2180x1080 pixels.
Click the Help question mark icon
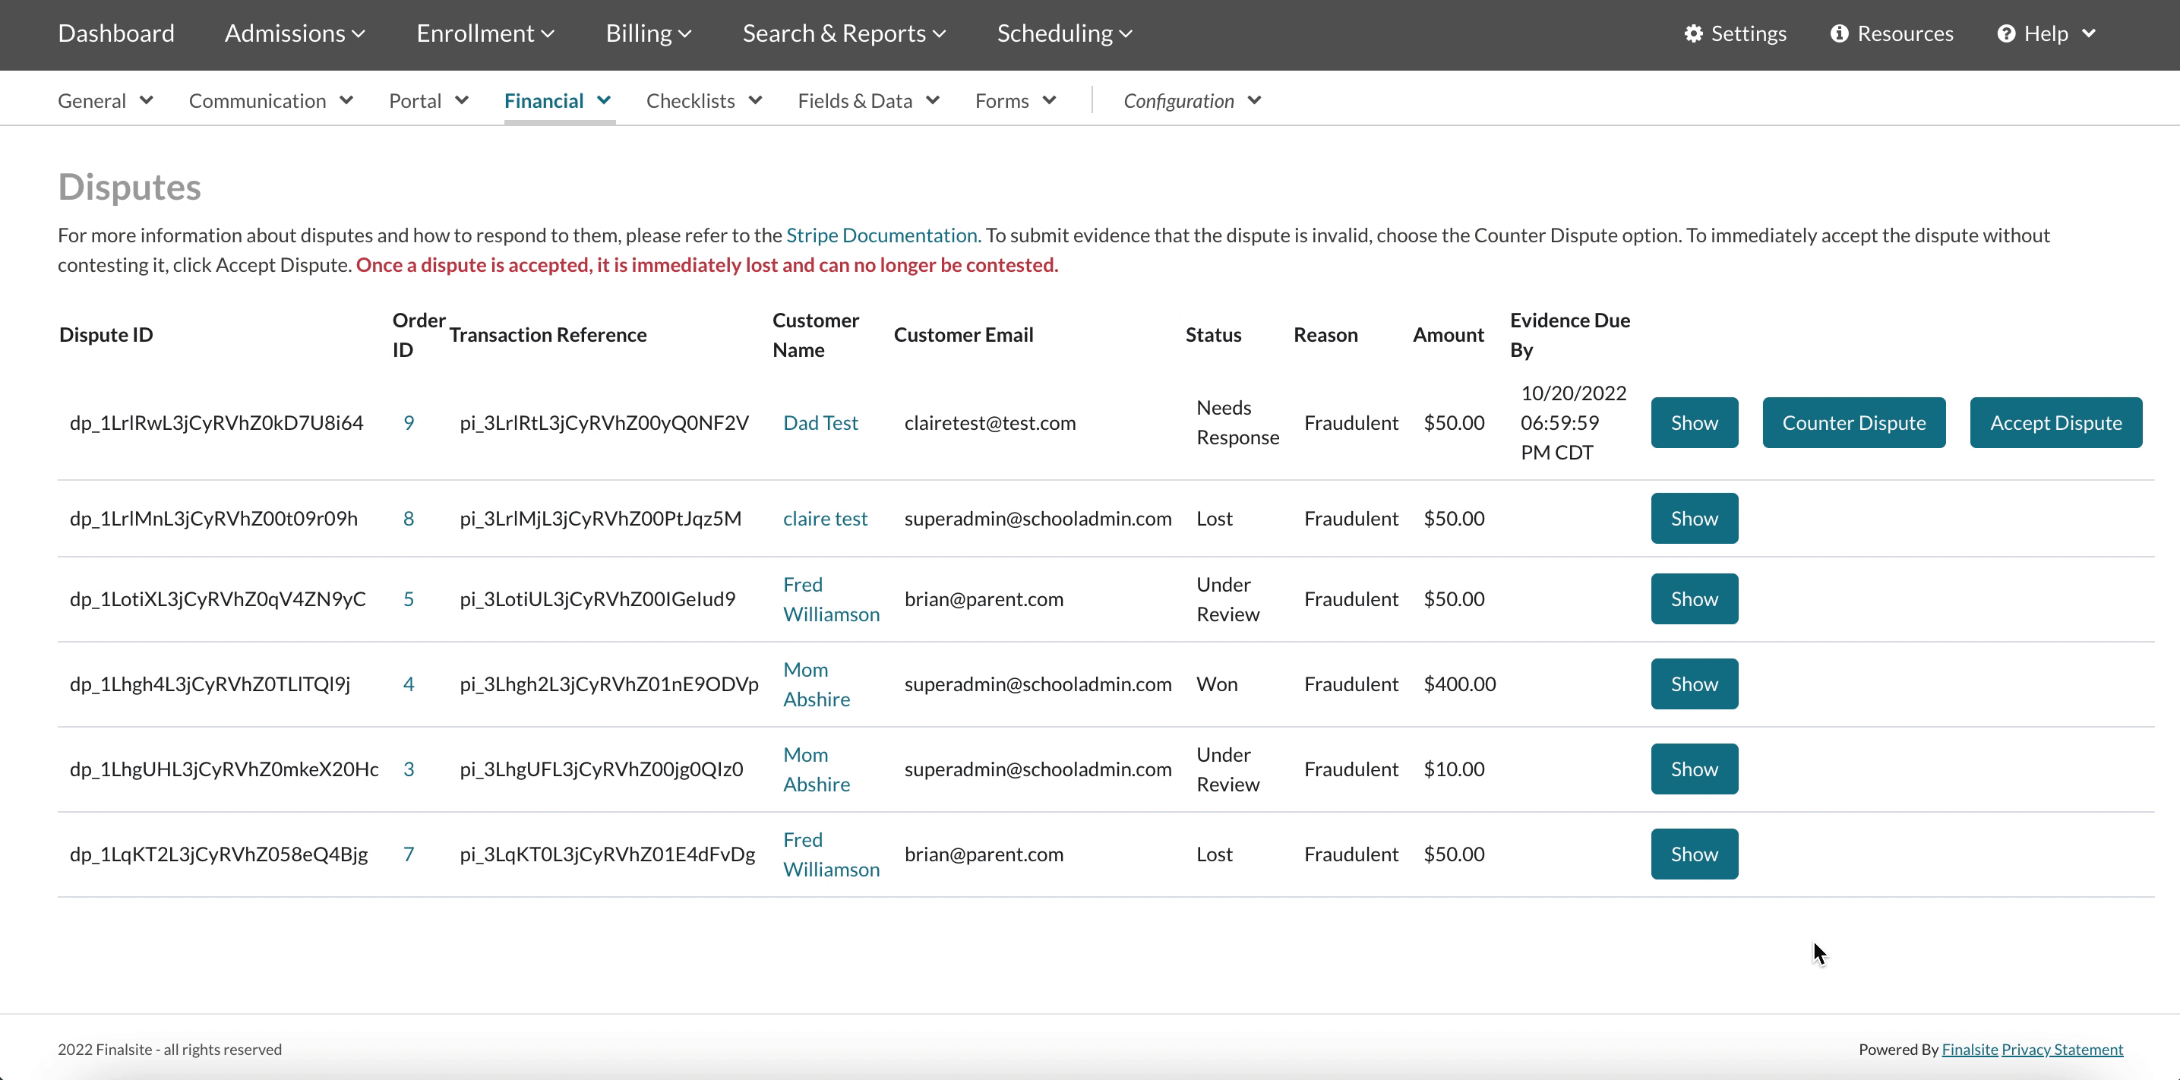pos(2005,34)
